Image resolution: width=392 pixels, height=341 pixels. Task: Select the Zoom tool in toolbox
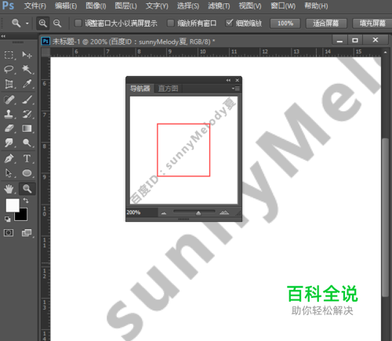click(x=27, y=189)
